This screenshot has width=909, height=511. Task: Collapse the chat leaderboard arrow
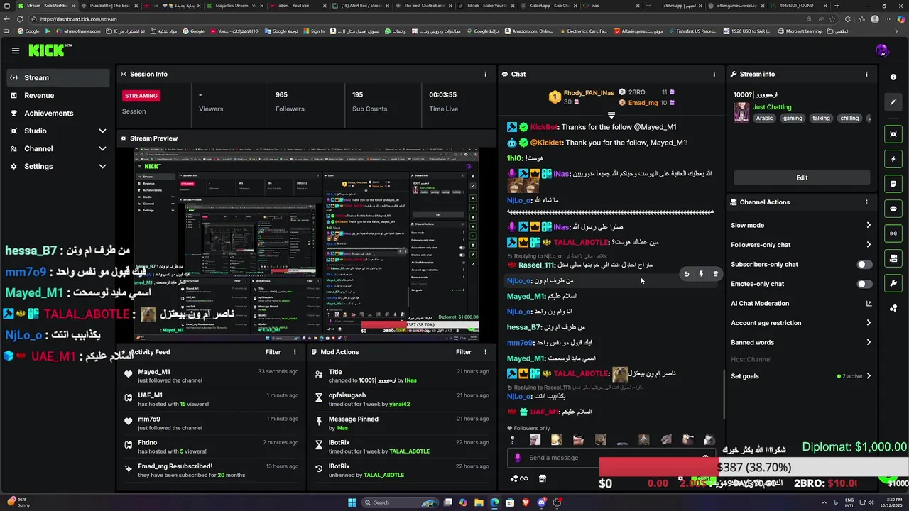611,114
